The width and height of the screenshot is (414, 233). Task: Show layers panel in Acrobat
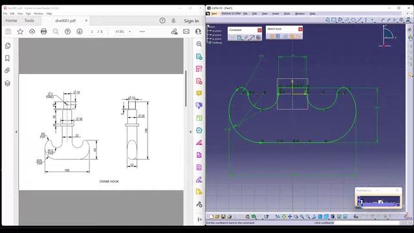click(x=7, y=83)
